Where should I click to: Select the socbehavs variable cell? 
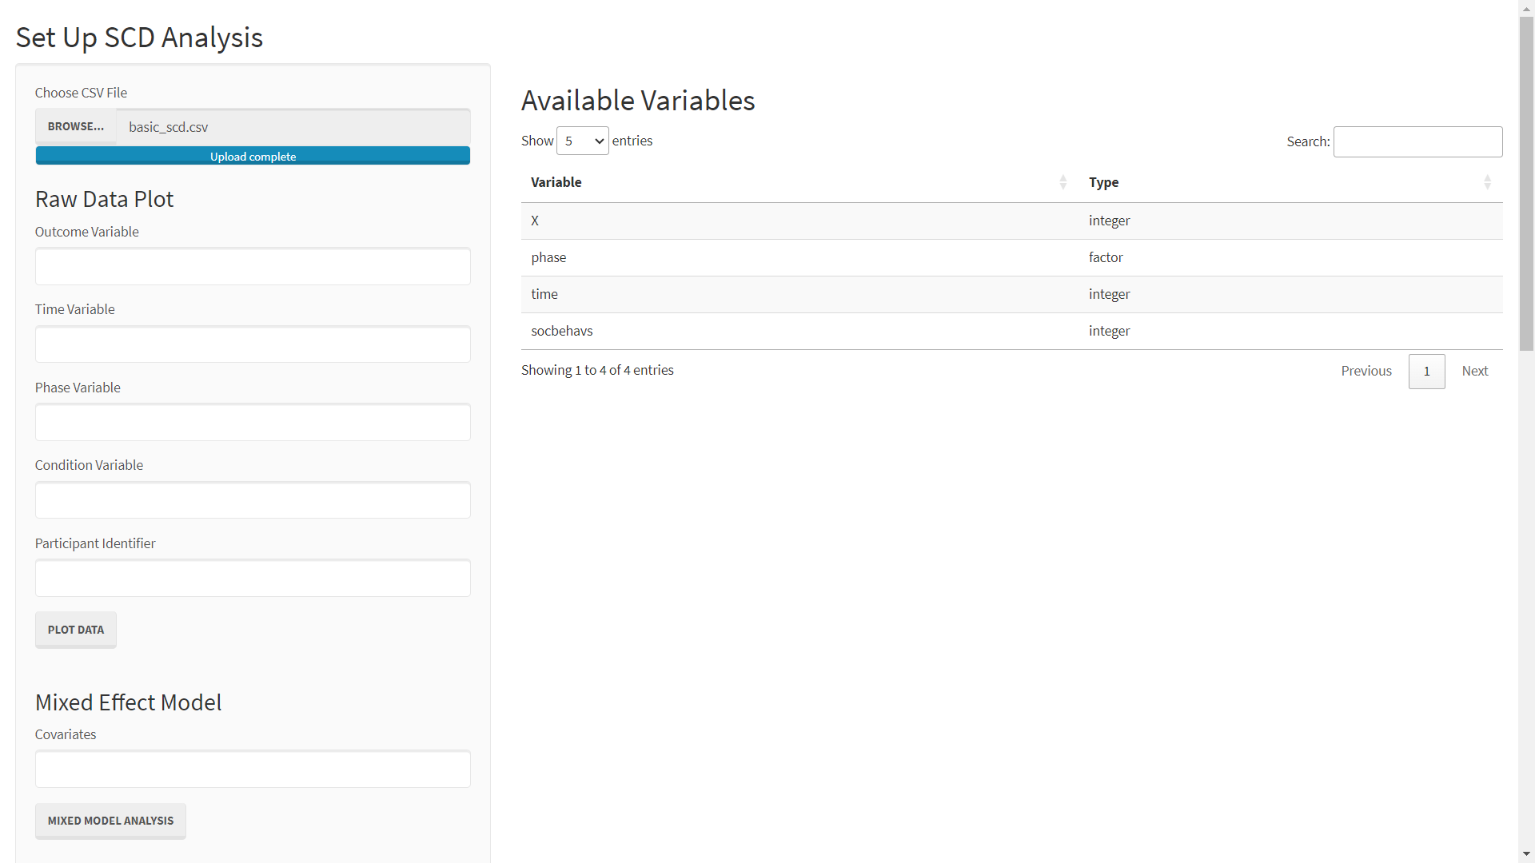tap(799, 331)
